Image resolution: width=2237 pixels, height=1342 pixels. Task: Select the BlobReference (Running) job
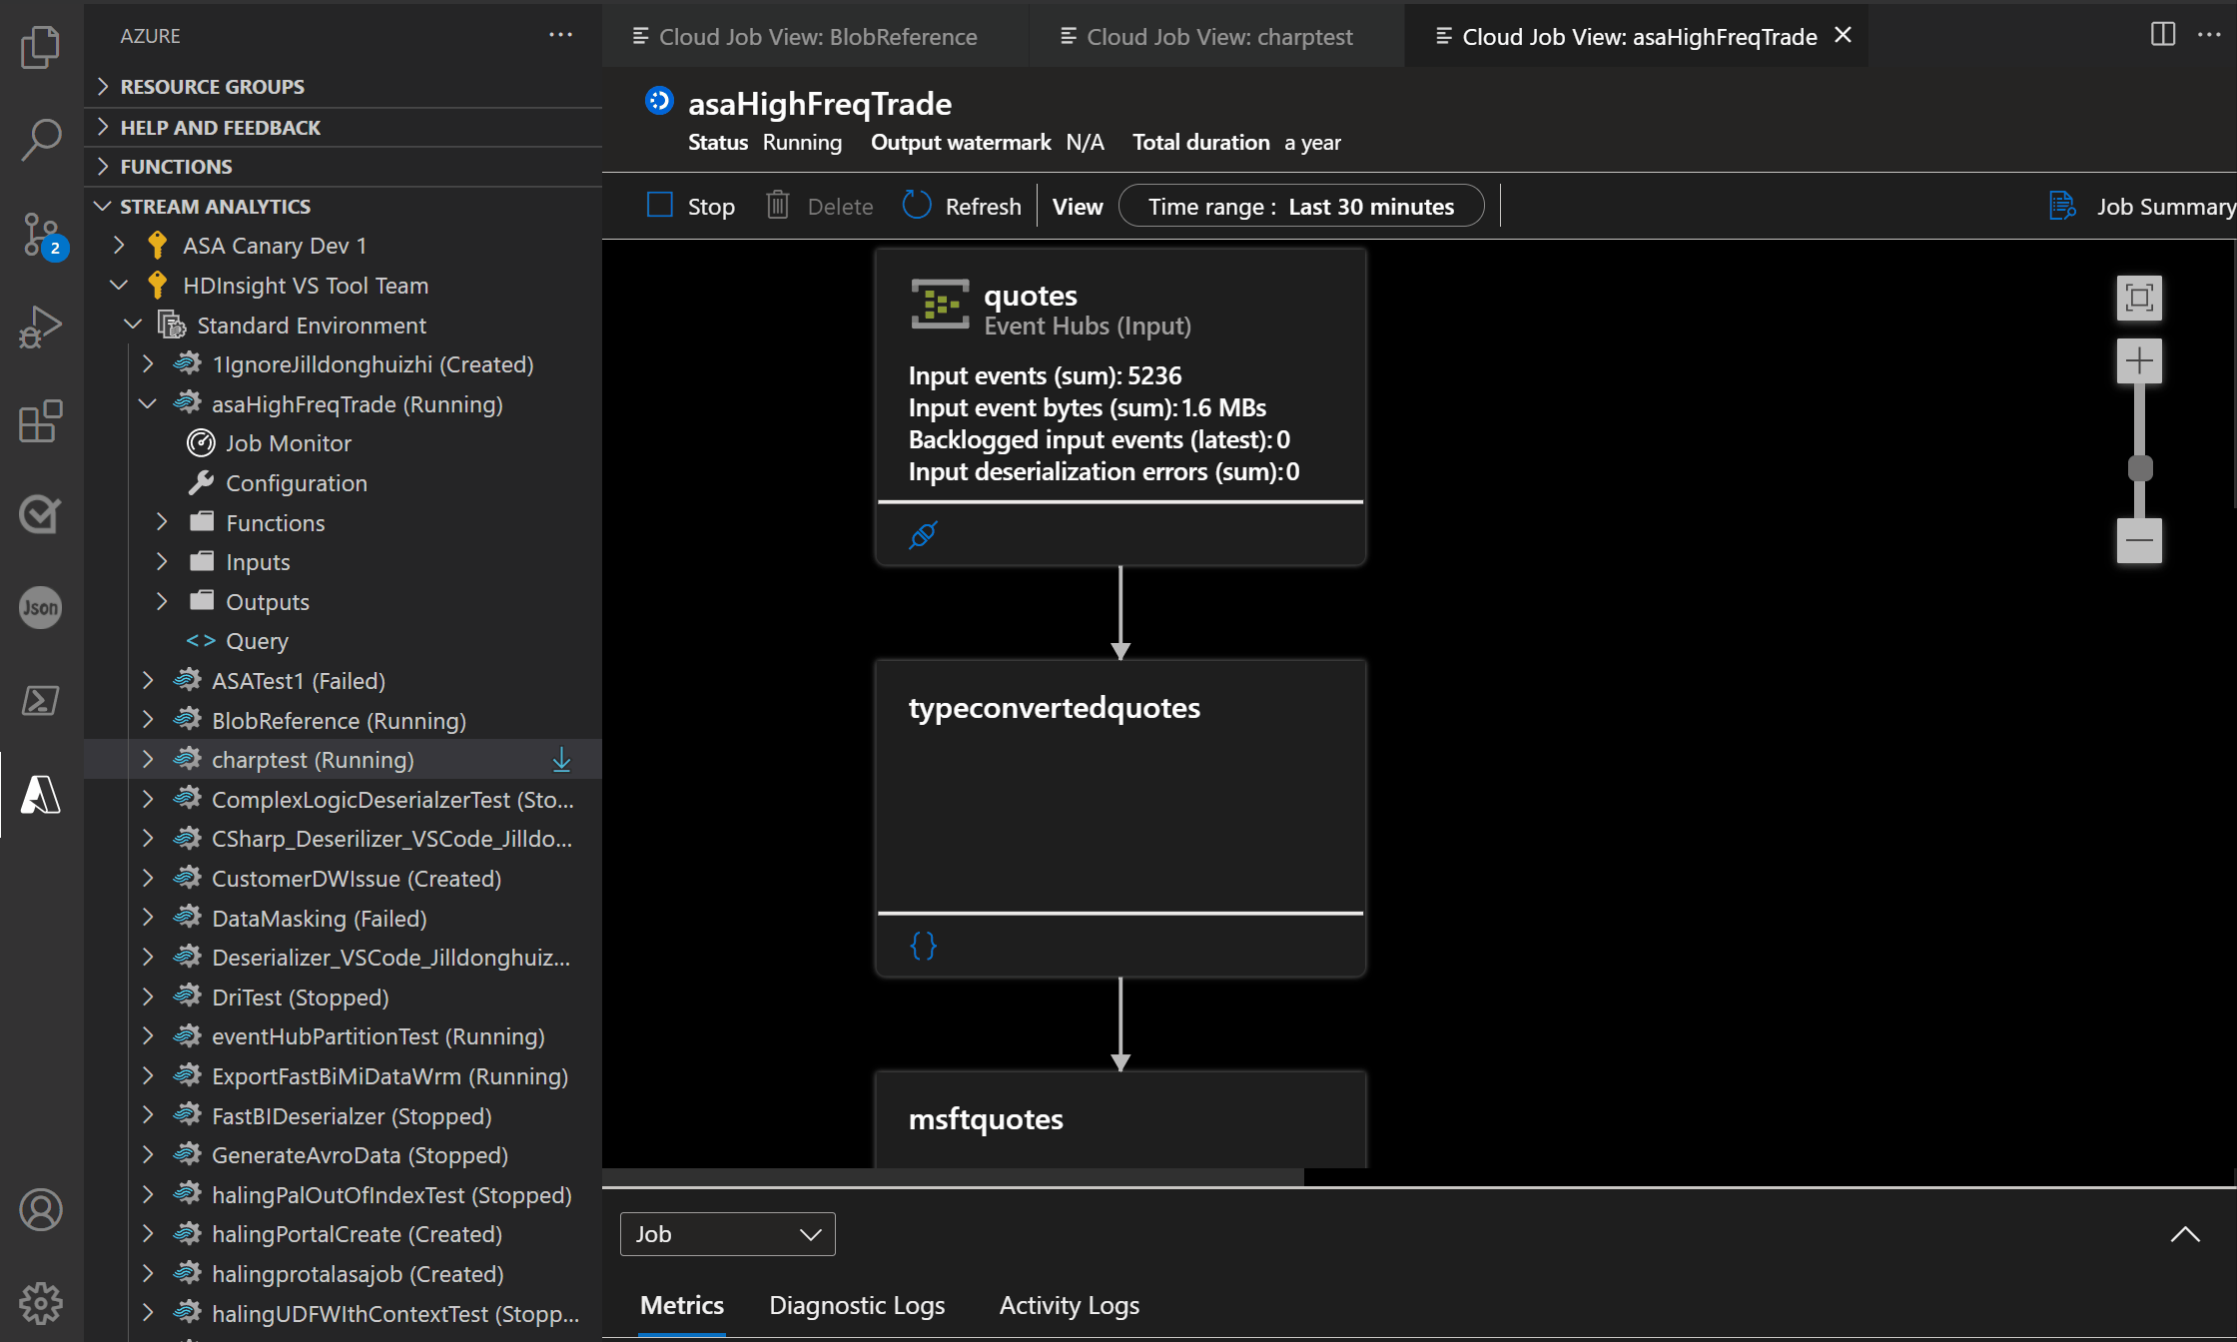pos(339,720)
